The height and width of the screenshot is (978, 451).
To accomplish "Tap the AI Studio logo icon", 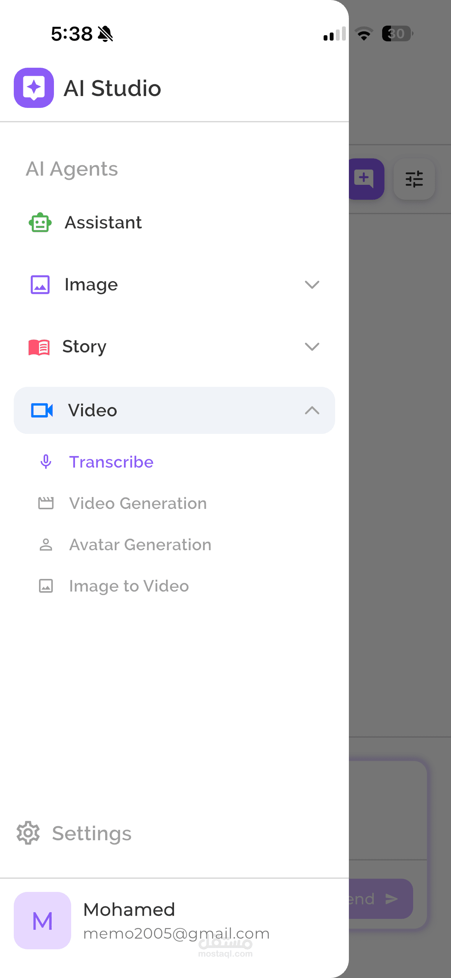I will click(34, 88).
